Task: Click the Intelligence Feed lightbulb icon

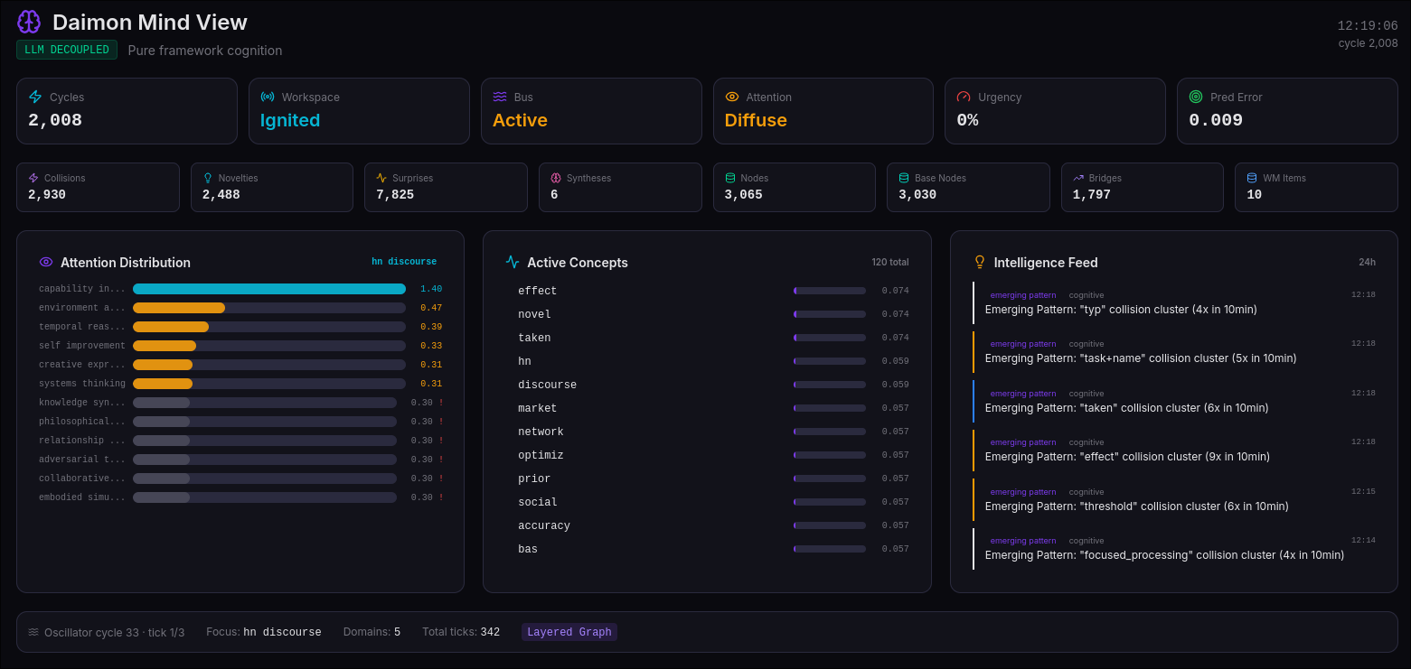Action: 979,262
